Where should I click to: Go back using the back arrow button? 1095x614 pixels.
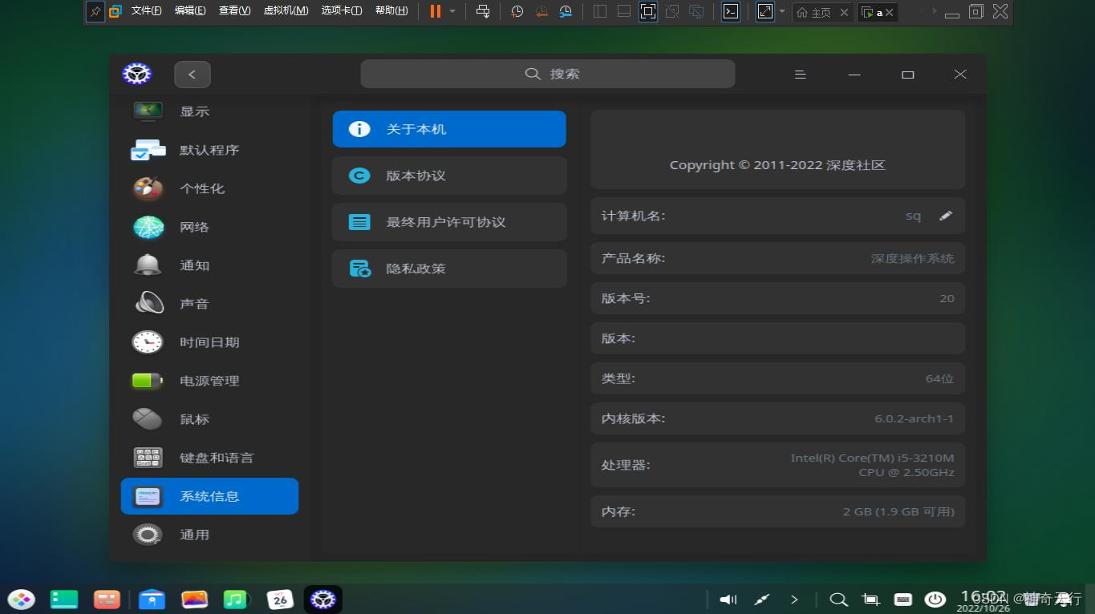pyautogui.click(x=192, y=74)
